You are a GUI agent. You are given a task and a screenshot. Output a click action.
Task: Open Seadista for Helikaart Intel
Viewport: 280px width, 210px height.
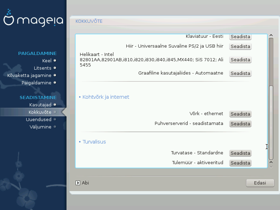(x=240, y=60)
